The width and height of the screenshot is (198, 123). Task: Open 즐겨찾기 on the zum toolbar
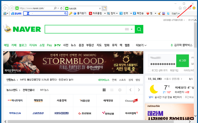click(x=80, y=13)
